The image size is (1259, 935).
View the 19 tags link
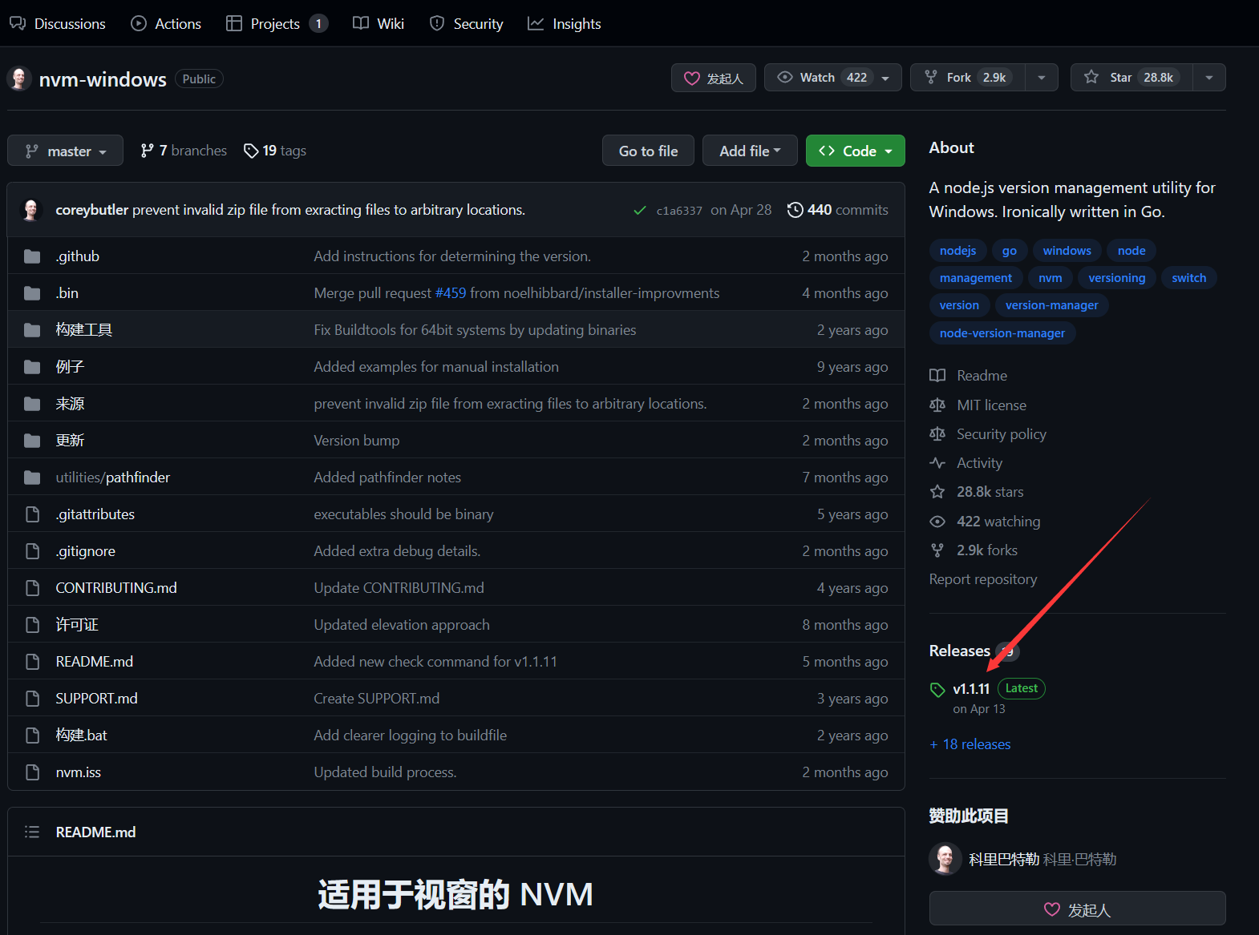(275, 151)
